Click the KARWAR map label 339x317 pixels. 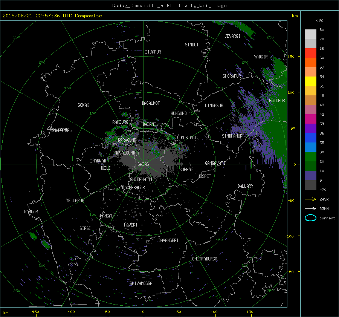pos(31,212)
